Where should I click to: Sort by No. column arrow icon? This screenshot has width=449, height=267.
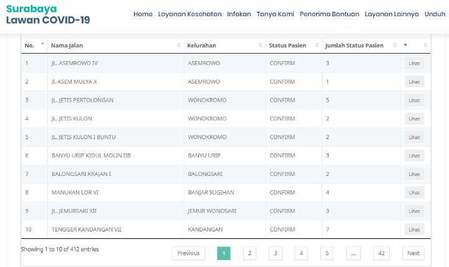pyautogui.click(x=42, y=44)
